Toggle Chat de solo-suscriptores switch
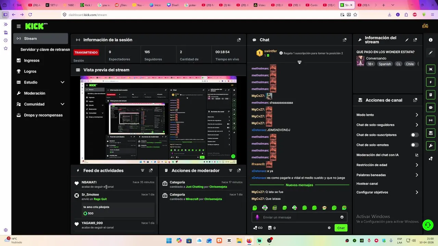The height and width of the screenshot is (246, 438). [x=415, y=135]
